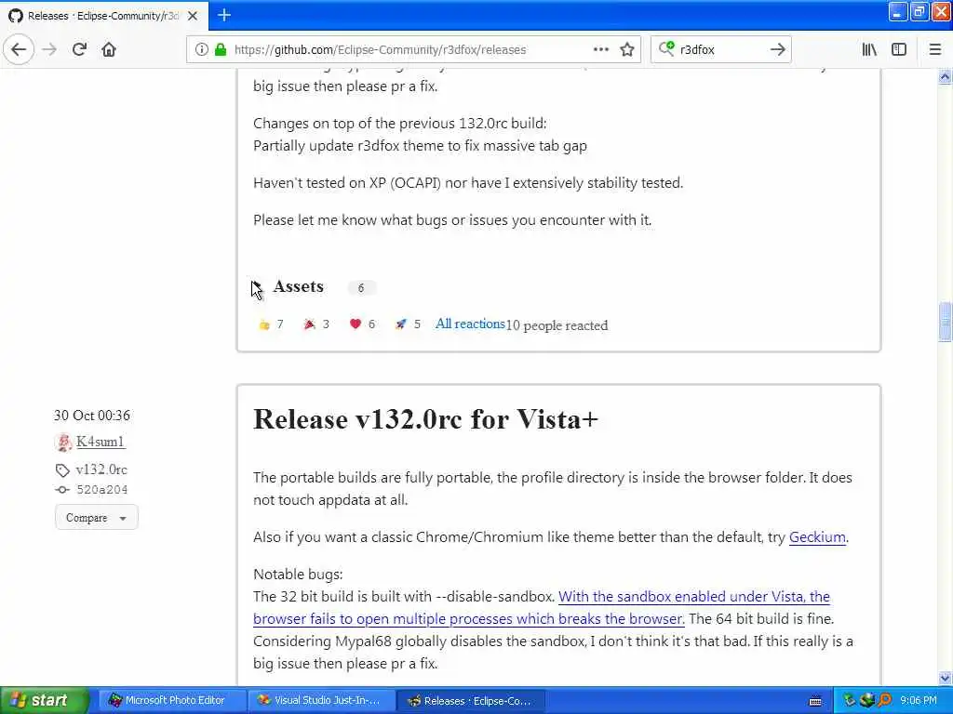The height and width of the screenshot is (714, 953).
Task: Click the system tray clock
Action: click(x=919, y=701)
